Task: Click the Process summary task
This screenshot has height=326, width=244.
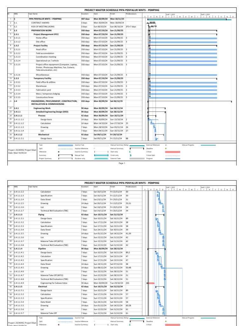Action: pyautogui.click(x=42, y=116)
